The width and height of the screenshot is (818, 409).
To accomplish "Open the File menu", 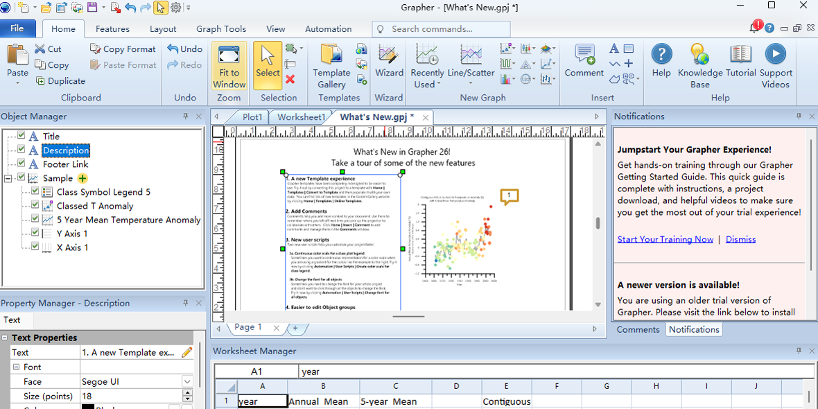I will coord(17,28).
